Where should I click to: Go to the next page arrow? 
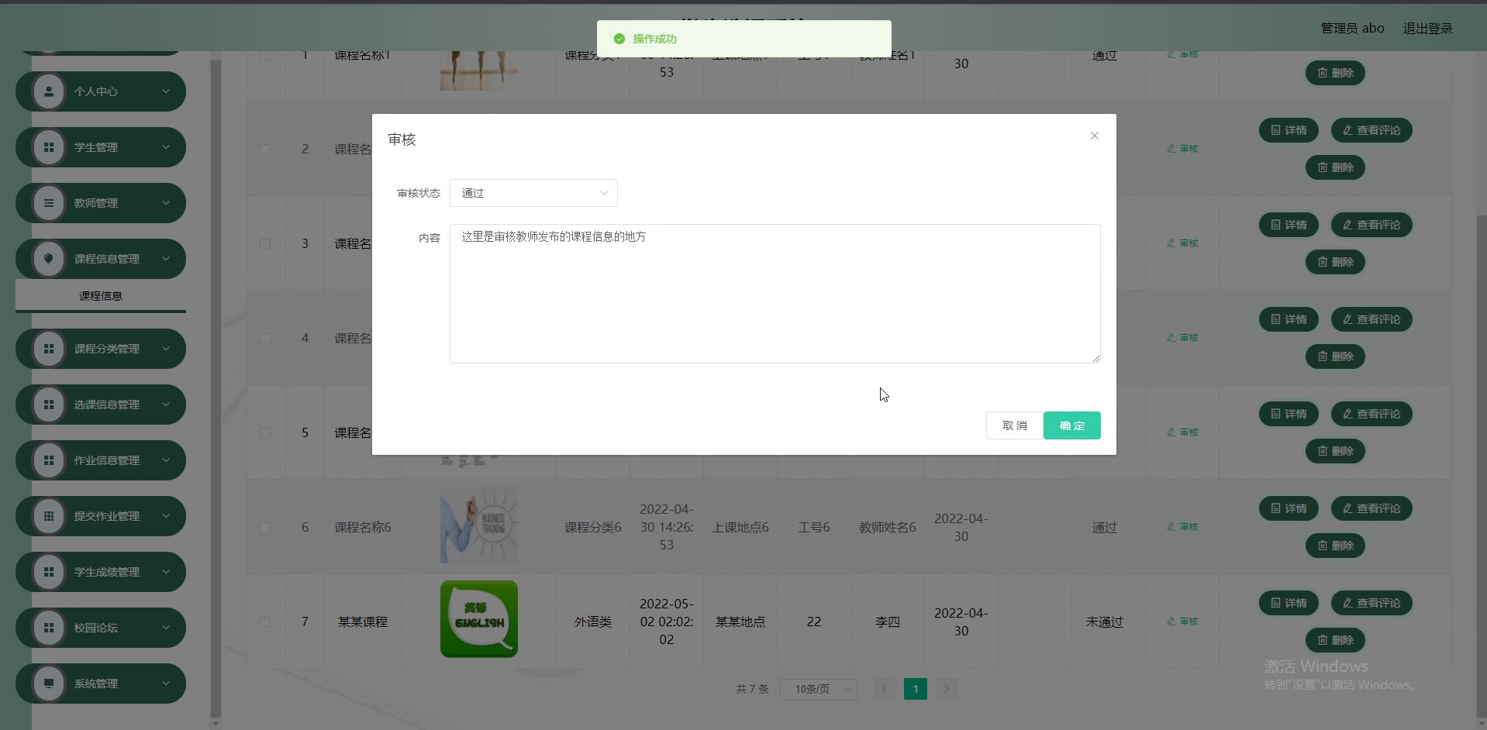pyautogui.click(x=947, y=689)
